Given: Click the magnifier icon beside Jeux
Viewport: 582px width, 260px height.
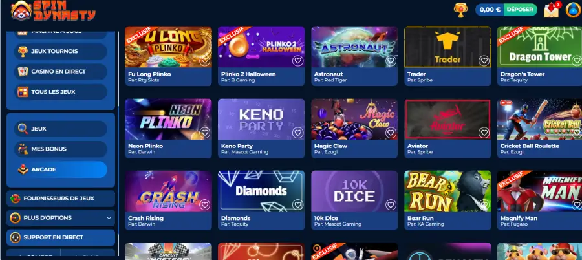Looking at the screenshot, I should pyautogui.click(x=23, y=129).
